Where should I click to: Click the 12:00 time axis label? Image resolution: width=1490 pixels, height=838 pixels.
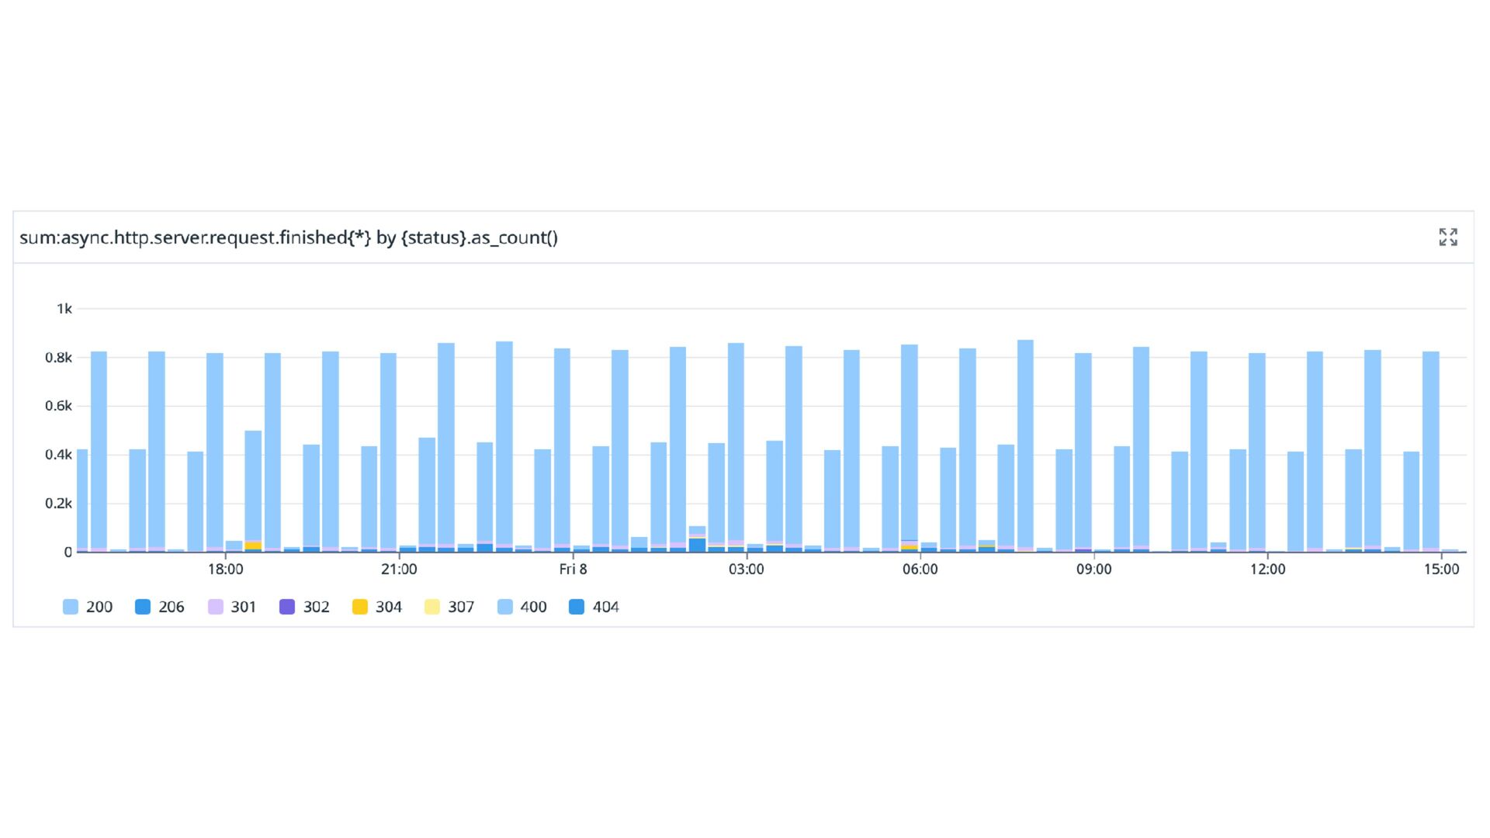pos(1267,570)
